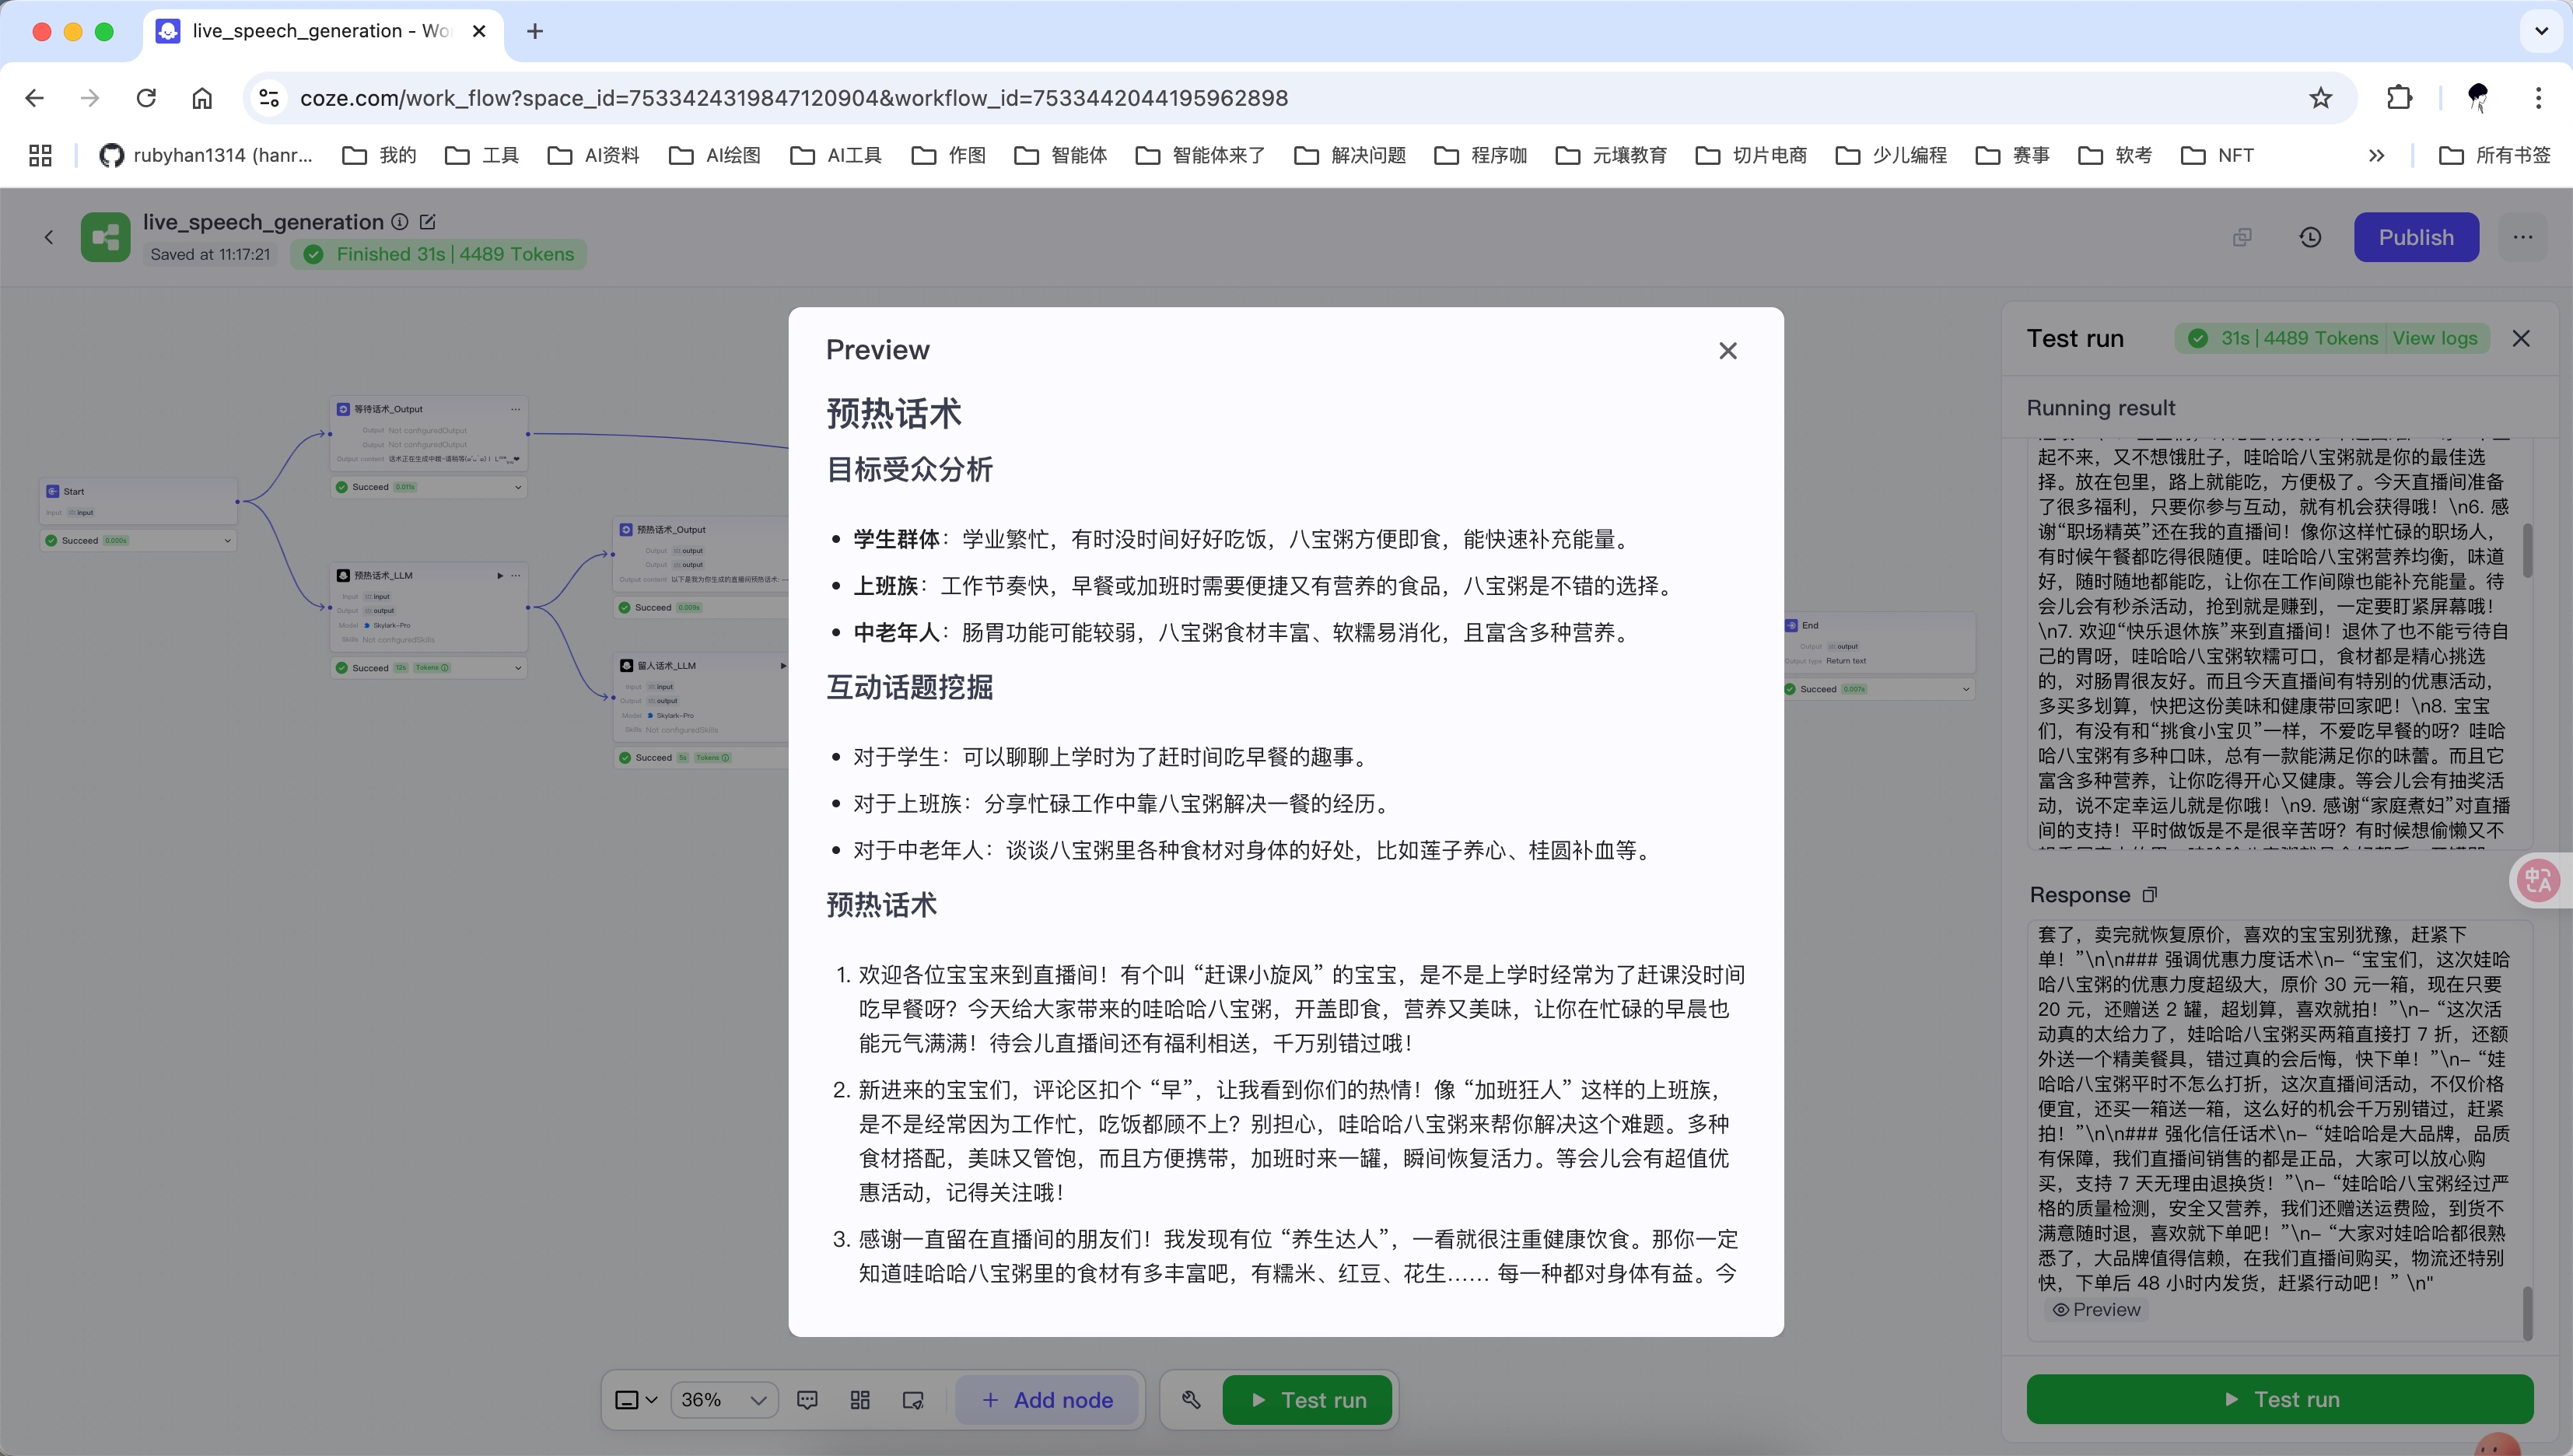Screen dimensions: 2573x1456
Task: Open the more options menu next to Publish
Action: pyautogui.click(x=2523, y=237)
